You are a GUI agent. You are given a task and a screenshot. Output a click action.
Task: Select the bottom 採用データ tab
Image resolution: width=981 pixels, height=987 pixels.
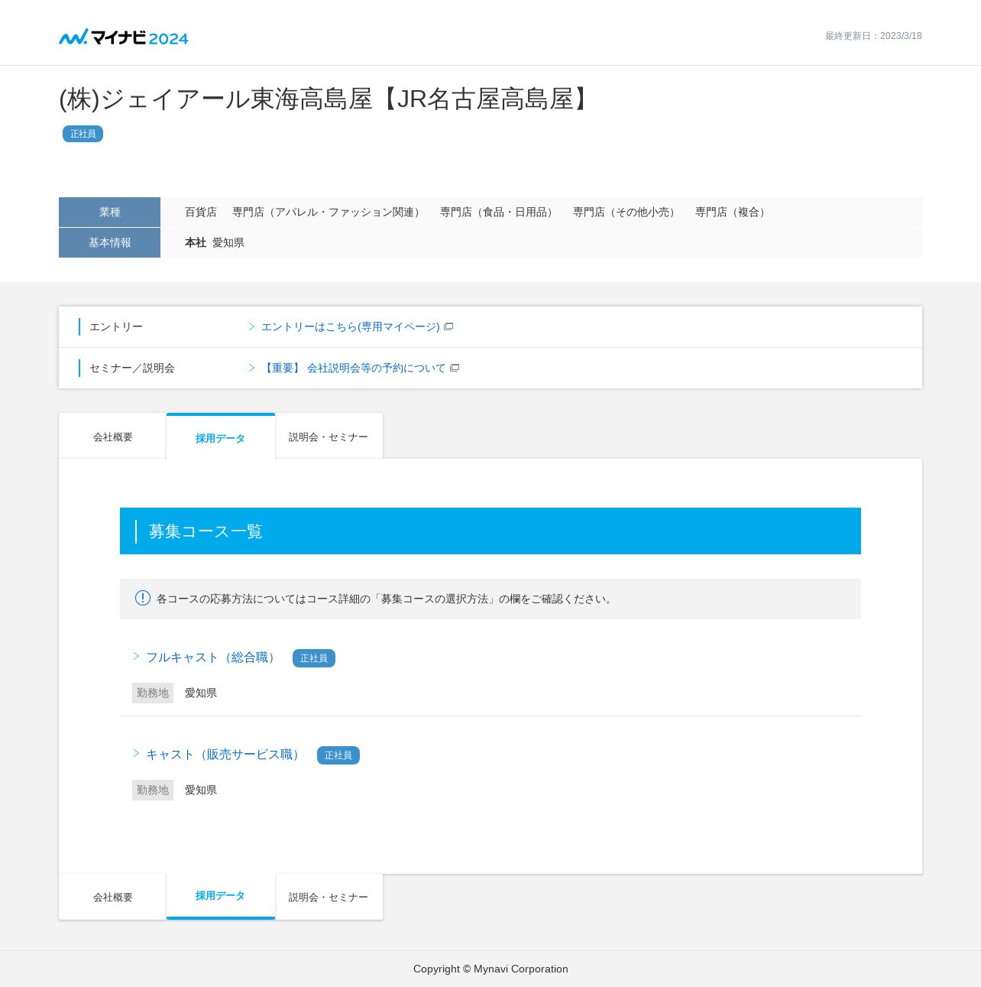pyautogui.click(x=221, y=896)
